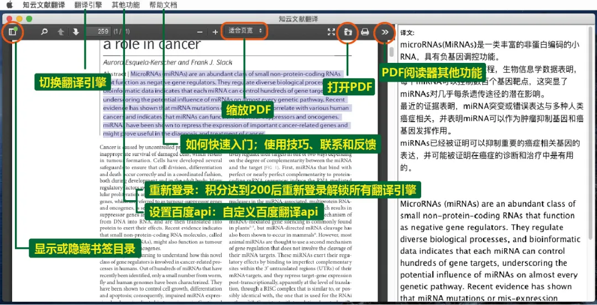Image resolution: width=597 pixels, height=305 pixels.
Task: Zoom out with the minus button
Action: (x=200, y=33)
